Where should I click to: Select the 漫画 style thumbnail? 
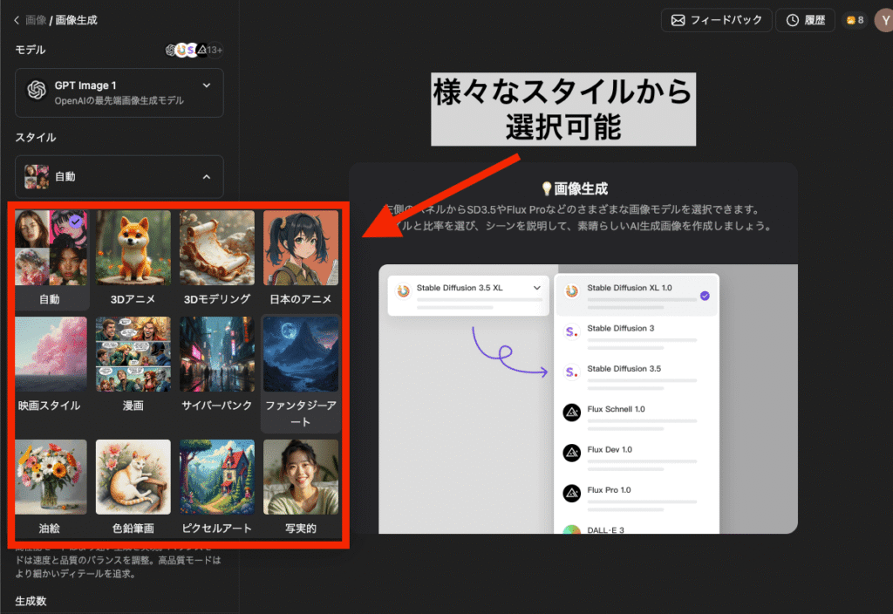pos(133,354)
